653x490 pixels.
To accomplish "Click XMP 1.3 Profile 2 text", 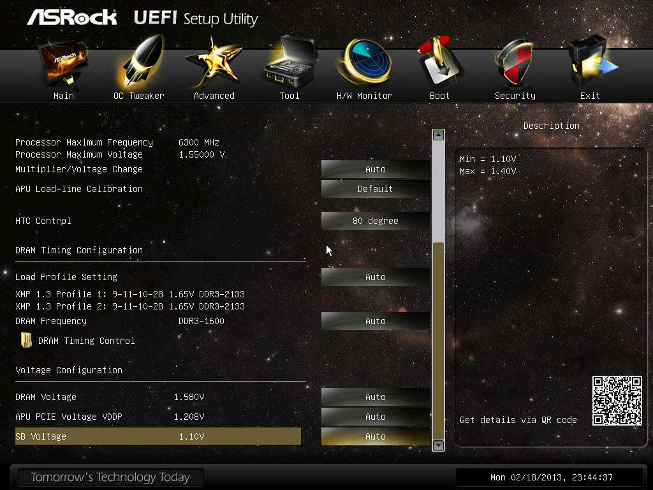I will (x=130, y=306).
